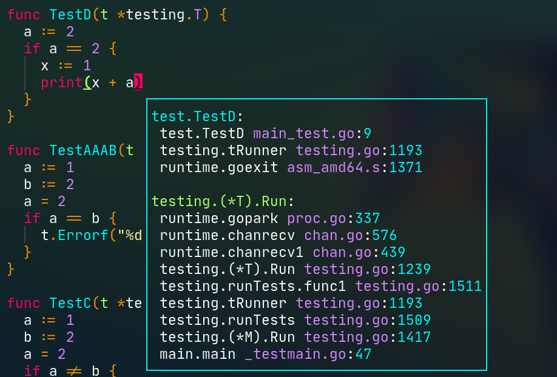Click the TestD function name
The height and width of the screenshot is (377, 557).
[x=70, y=14]
